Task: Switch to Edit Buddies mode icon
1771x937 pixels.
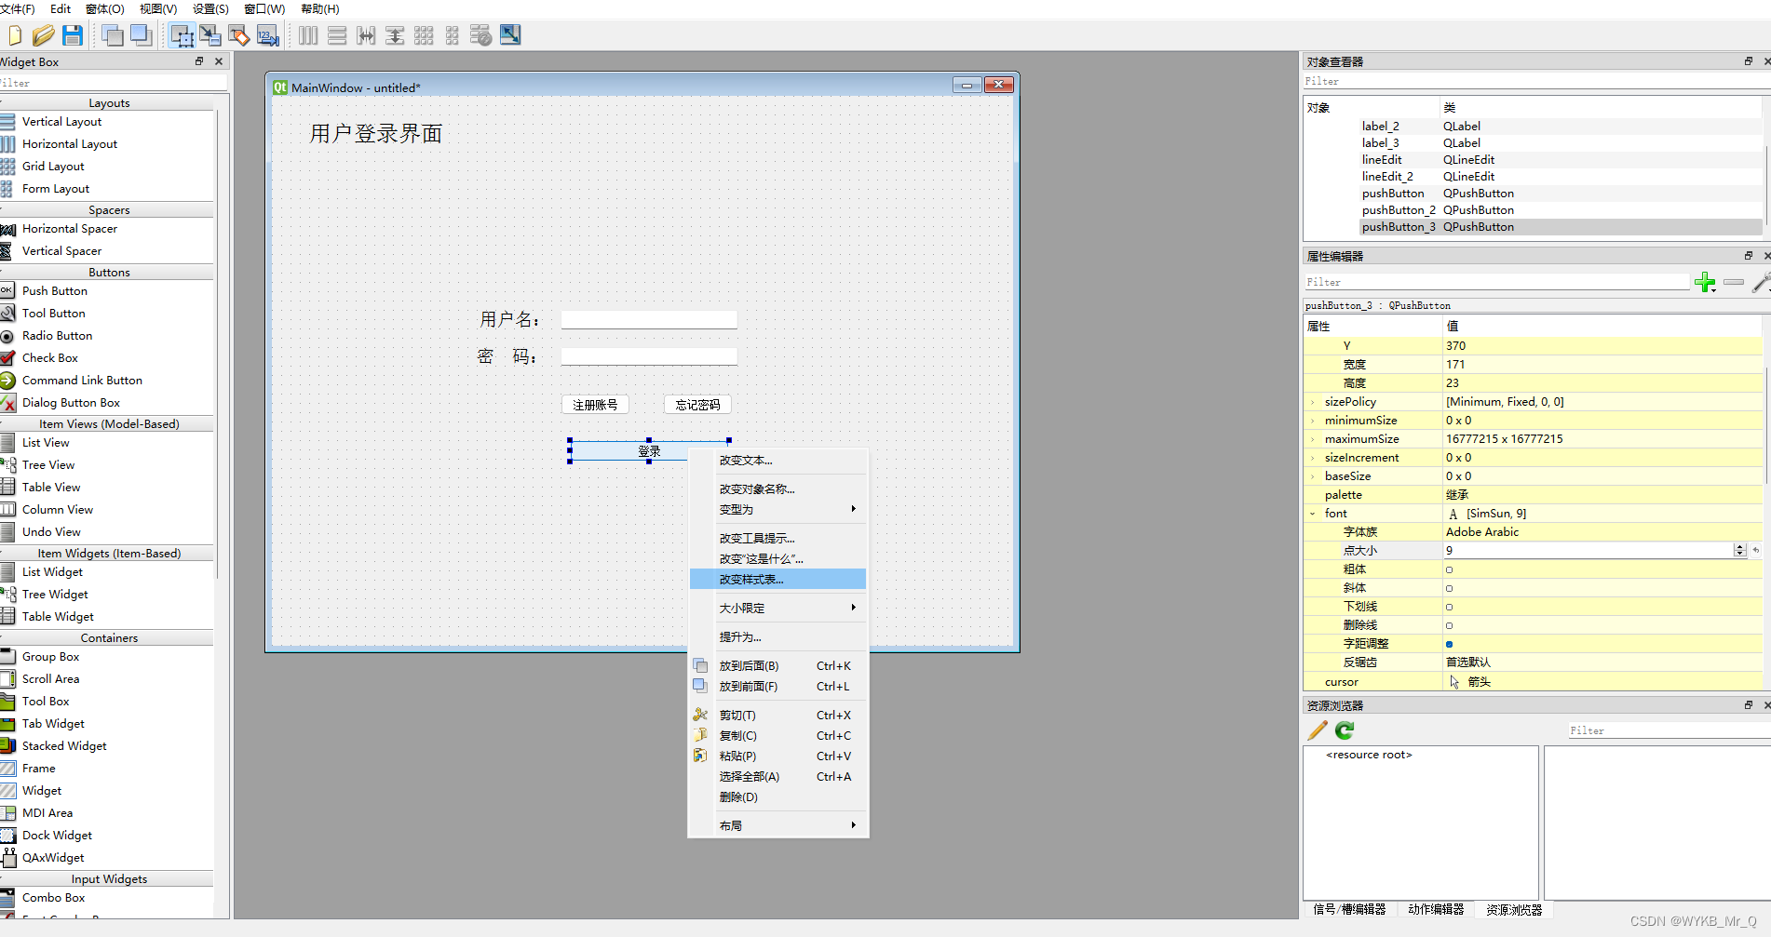Action: coord(239,35)
